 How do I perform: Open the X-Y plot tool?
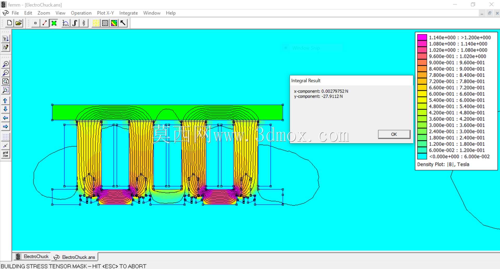click(x=66, y=23)
